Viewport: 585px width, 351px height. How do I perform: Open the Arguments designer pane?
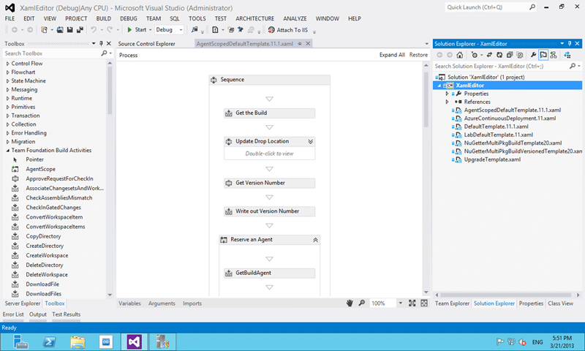[x=162, y=303]
